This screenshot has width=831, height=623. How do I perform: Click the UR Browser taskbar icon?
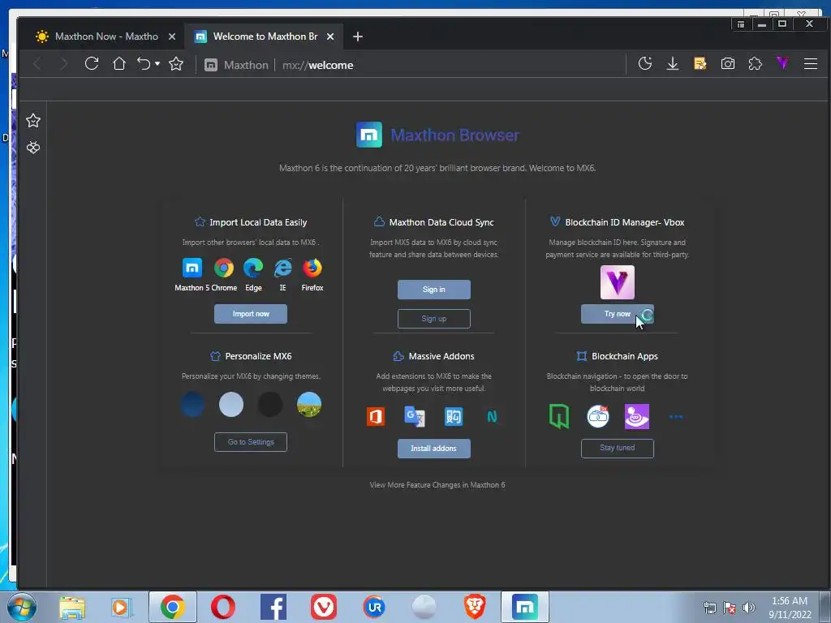[374, 607]
